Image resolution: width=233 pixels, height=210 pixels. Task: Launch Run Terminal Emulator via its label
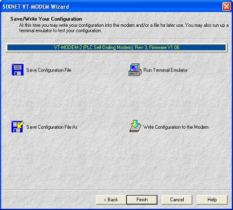(165, 70)
